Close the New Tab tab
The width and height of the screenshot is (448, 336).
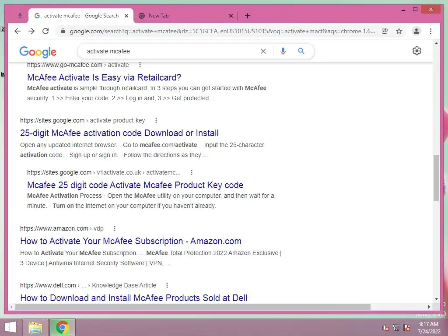pyautogui.click(x=231, y=16)
